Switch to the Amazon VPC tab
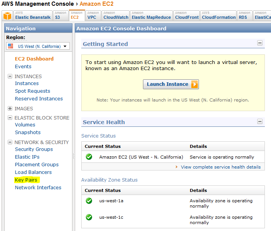This screenshot has width=271, height=231. pyautogui.click(x=93, y=16)
